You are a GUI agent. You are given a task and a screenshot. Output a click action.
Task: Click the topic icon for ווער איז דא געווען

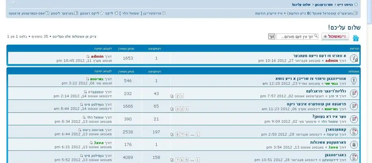pos(354,119)
